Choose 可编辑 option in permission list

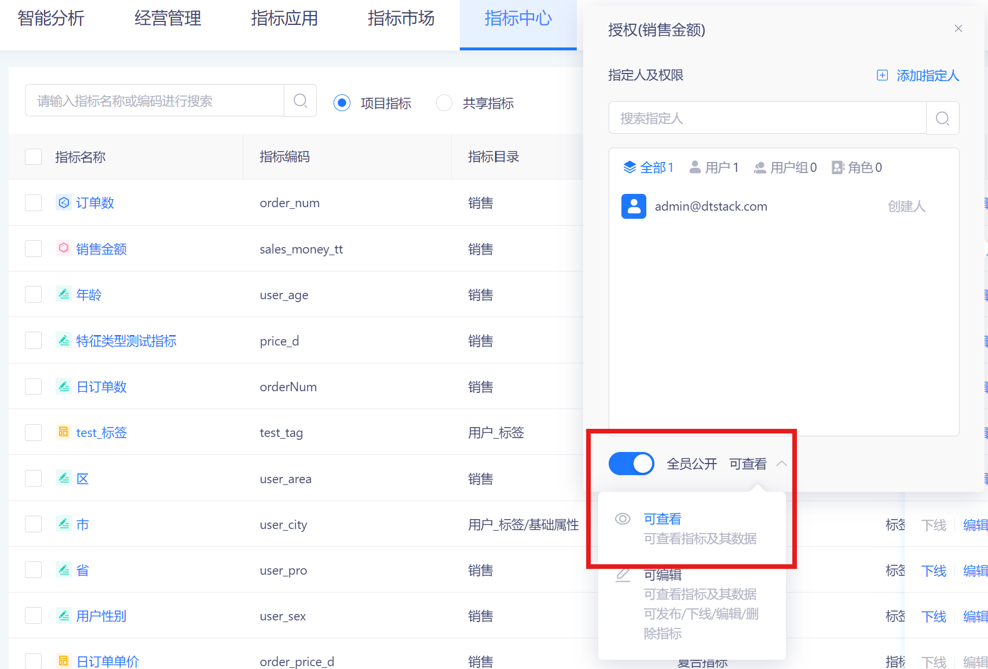coord(663,575)
